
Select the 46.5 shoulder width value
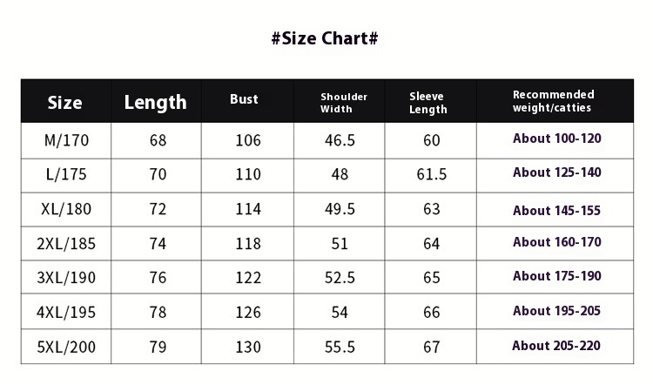pos(340,140)
